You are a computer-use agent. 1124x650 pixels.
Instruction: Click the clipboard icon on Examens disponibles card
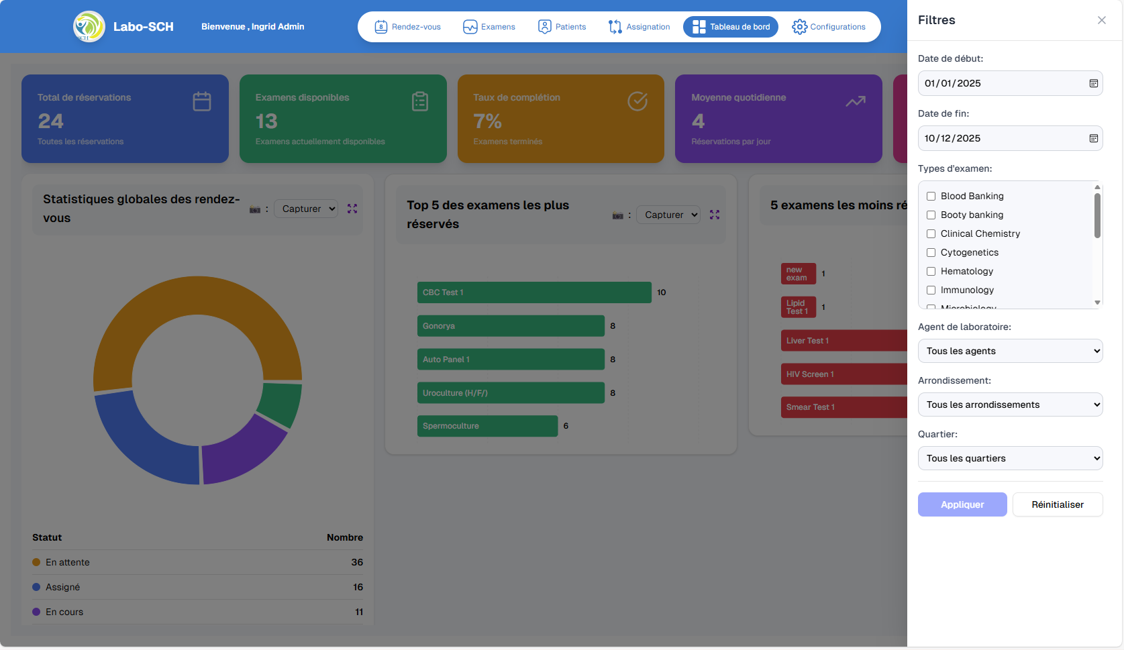pyautogui.click(x=420, y=101)
